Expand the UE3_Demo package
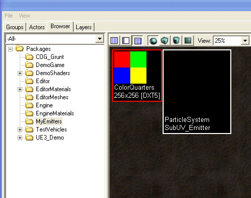The height and width of the screenshot is (198, 251). (20, 138)
